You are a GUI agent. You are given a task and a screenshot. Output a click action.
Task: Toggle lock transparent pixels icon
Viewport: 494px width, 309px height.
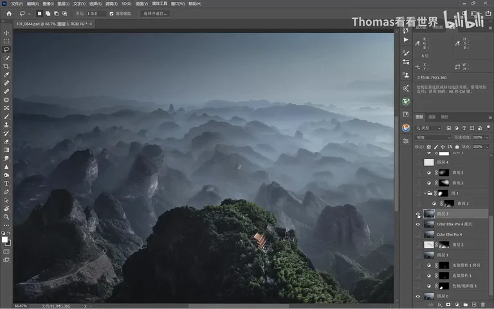pyautogui.click(x=429, y=147)
